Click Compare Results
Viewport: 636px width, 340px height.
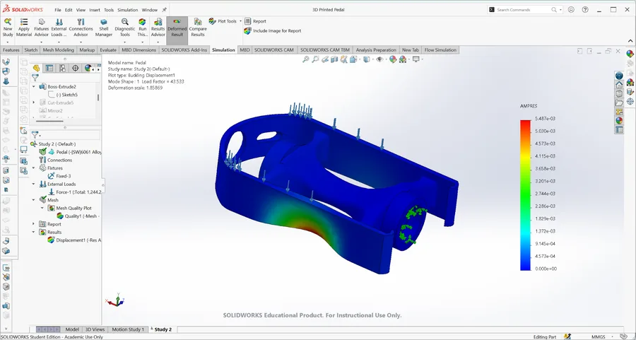coord(198,28)
